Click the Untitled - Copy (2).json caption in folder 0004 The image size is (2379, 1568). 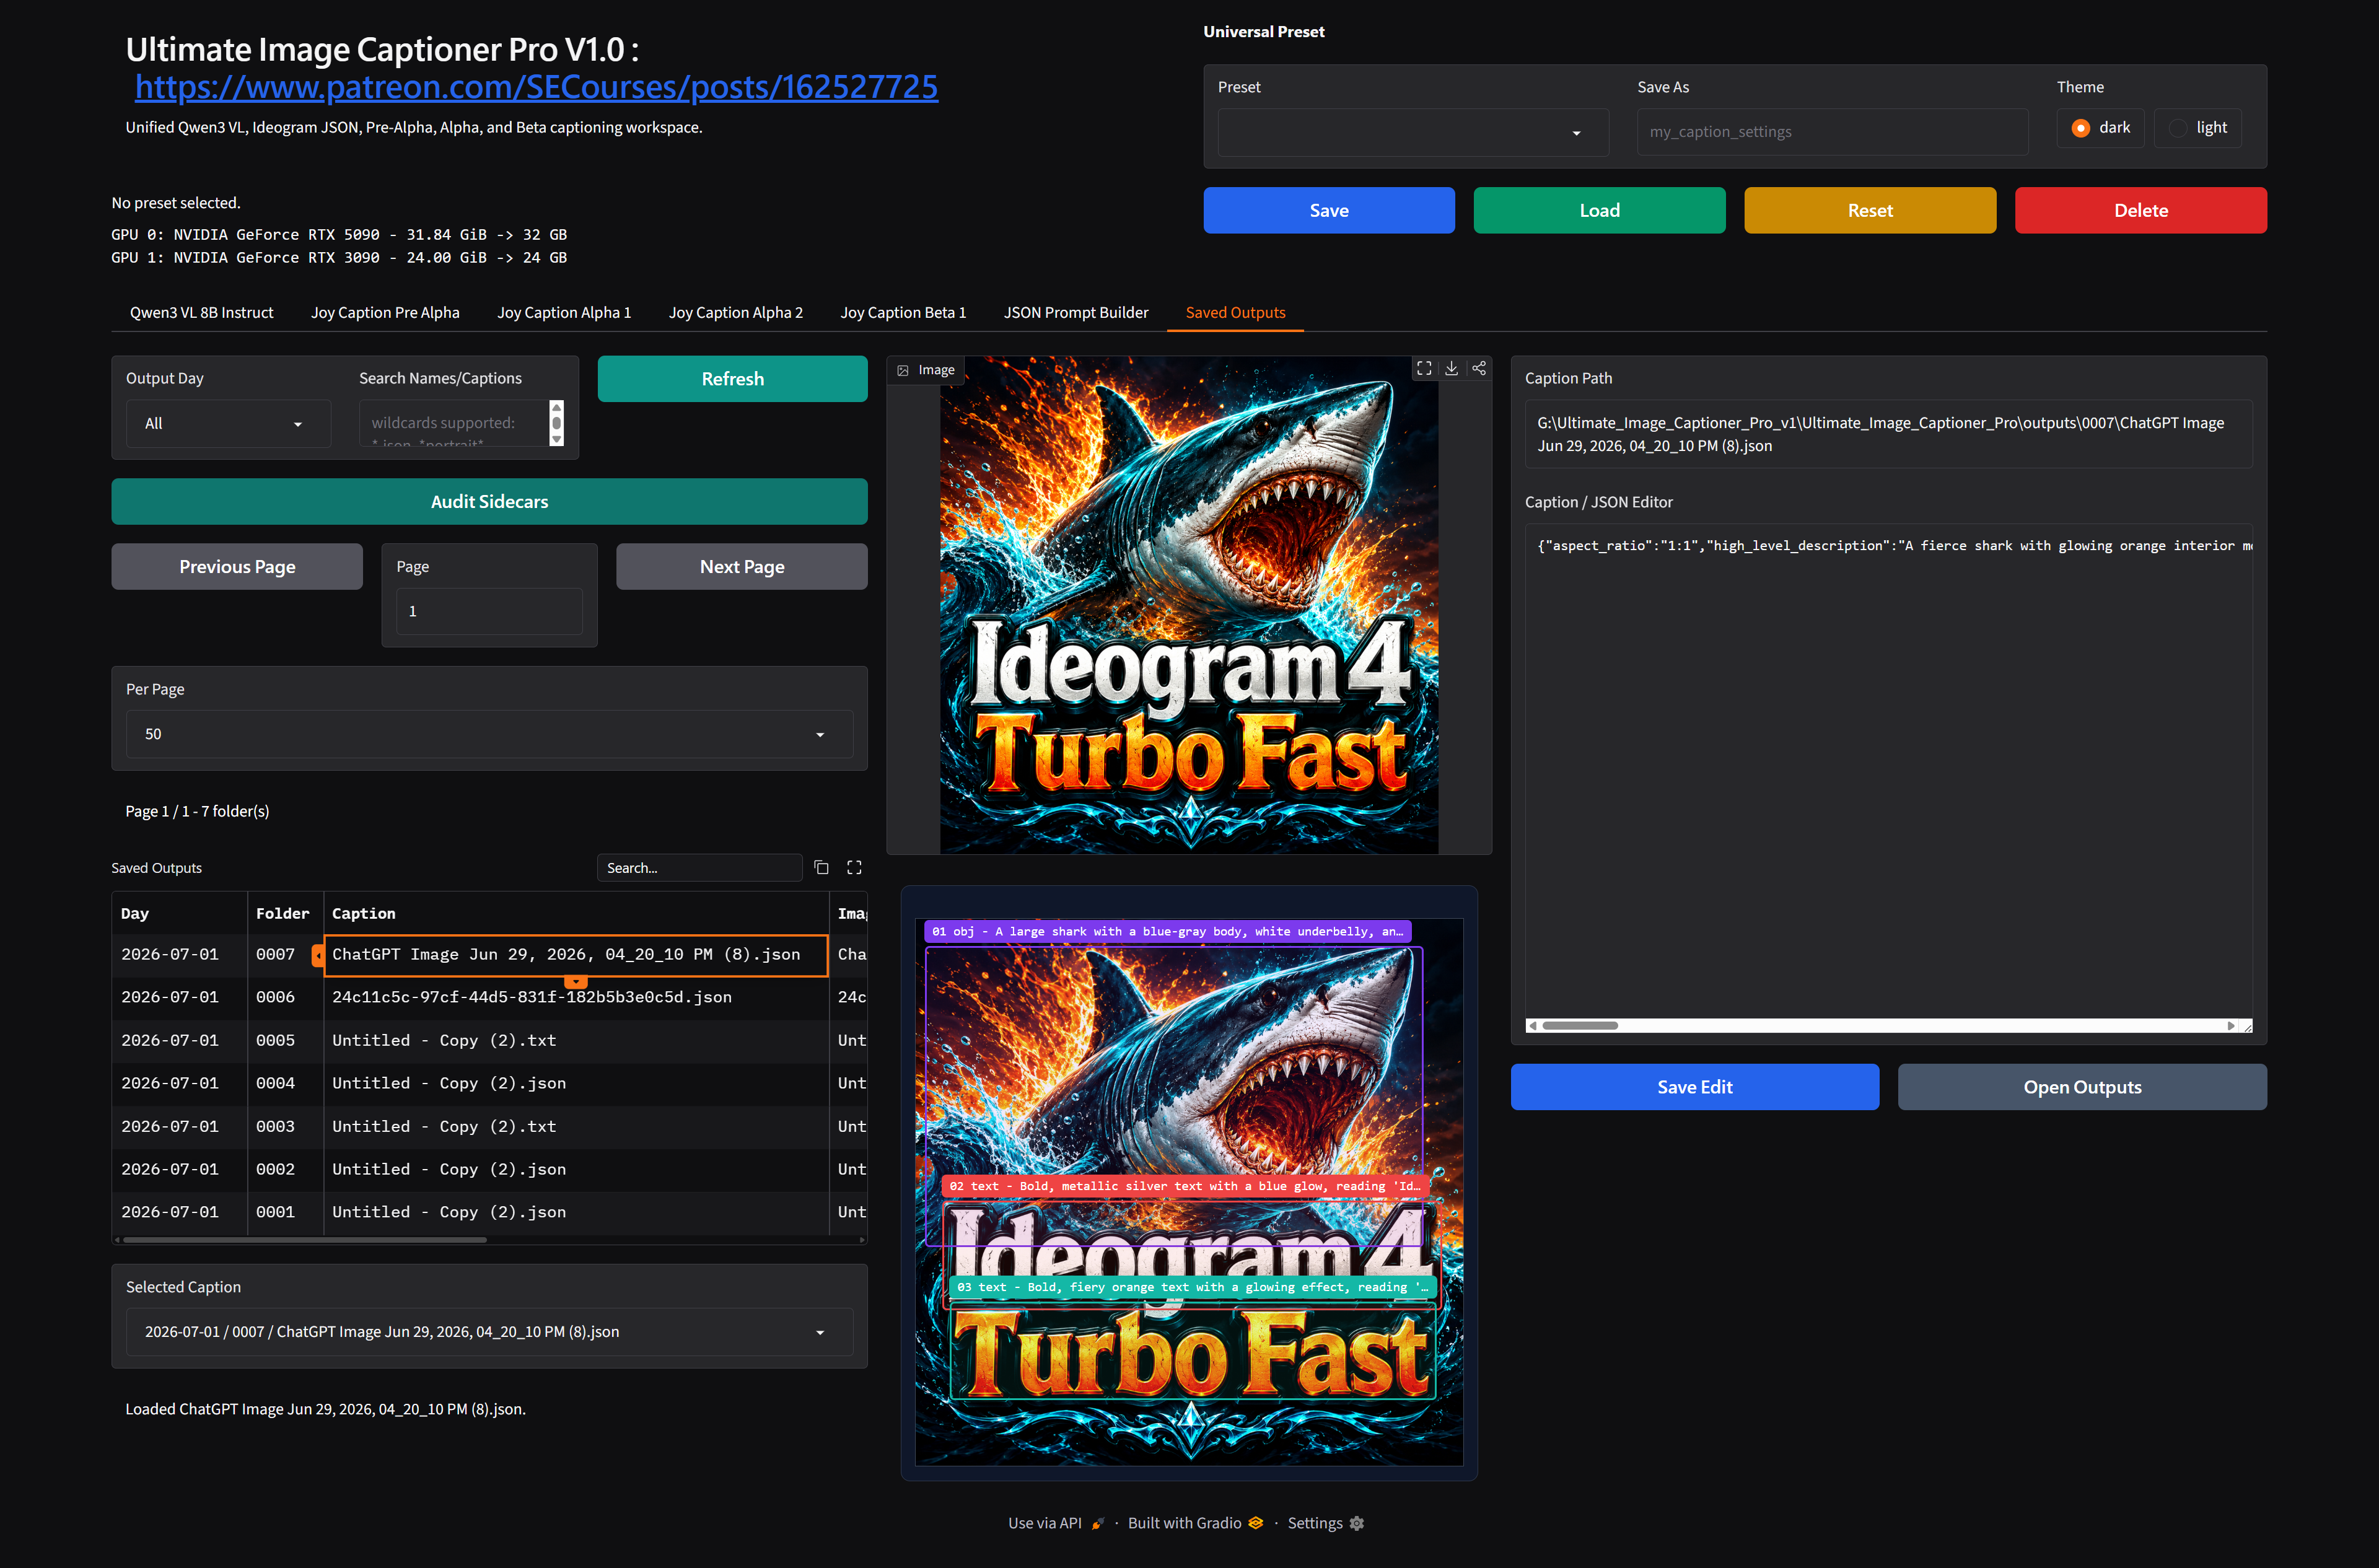[576, 1083]
